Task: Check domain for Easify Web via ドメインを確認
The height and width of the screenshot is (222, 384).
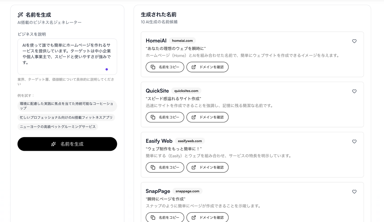Action: tap(208, 167)
